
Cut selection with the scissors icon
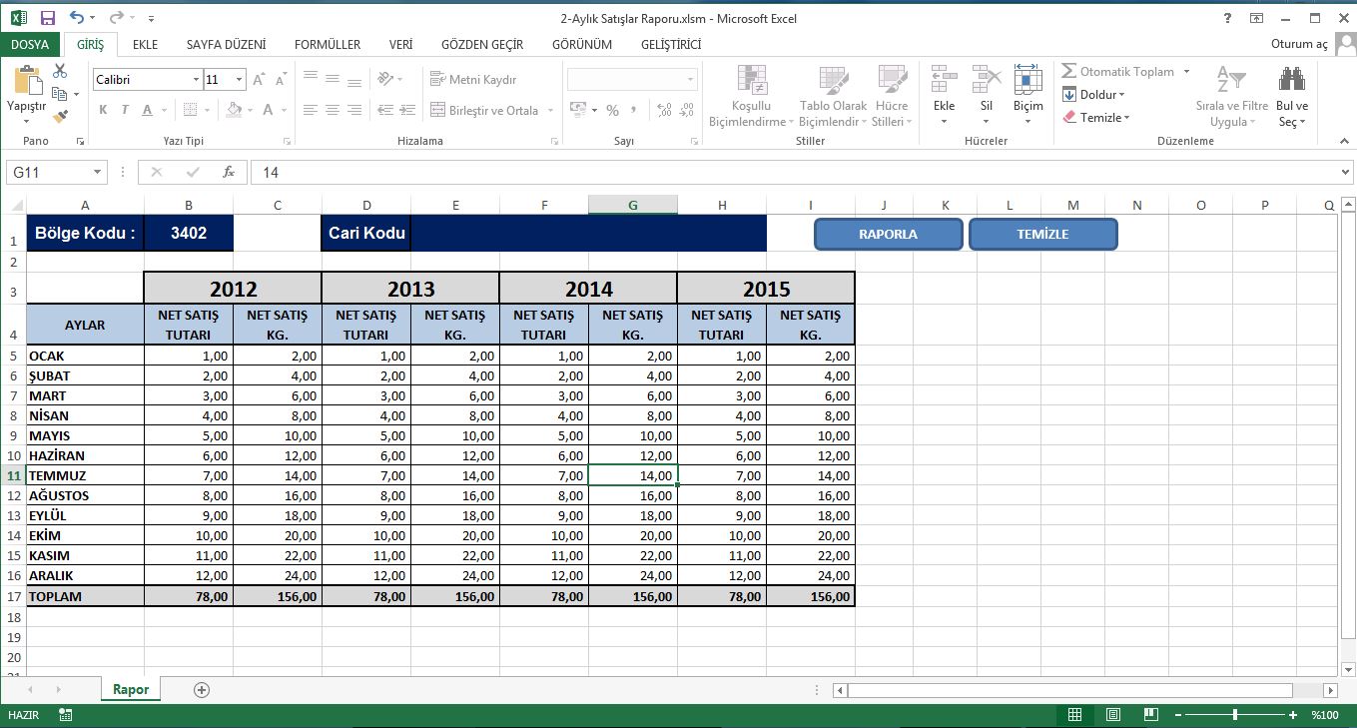(60, 71)
